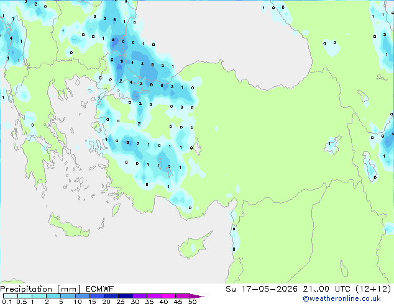Click the '21..00 UTC' time text

(x=326, y=289)
